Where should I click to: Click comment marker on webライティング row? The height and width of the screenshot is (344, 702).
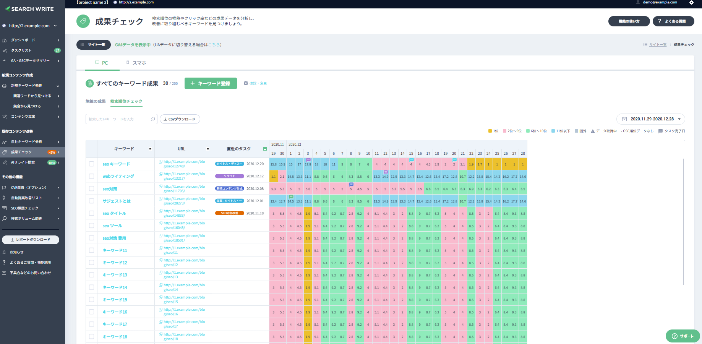(x=386, y=172)
